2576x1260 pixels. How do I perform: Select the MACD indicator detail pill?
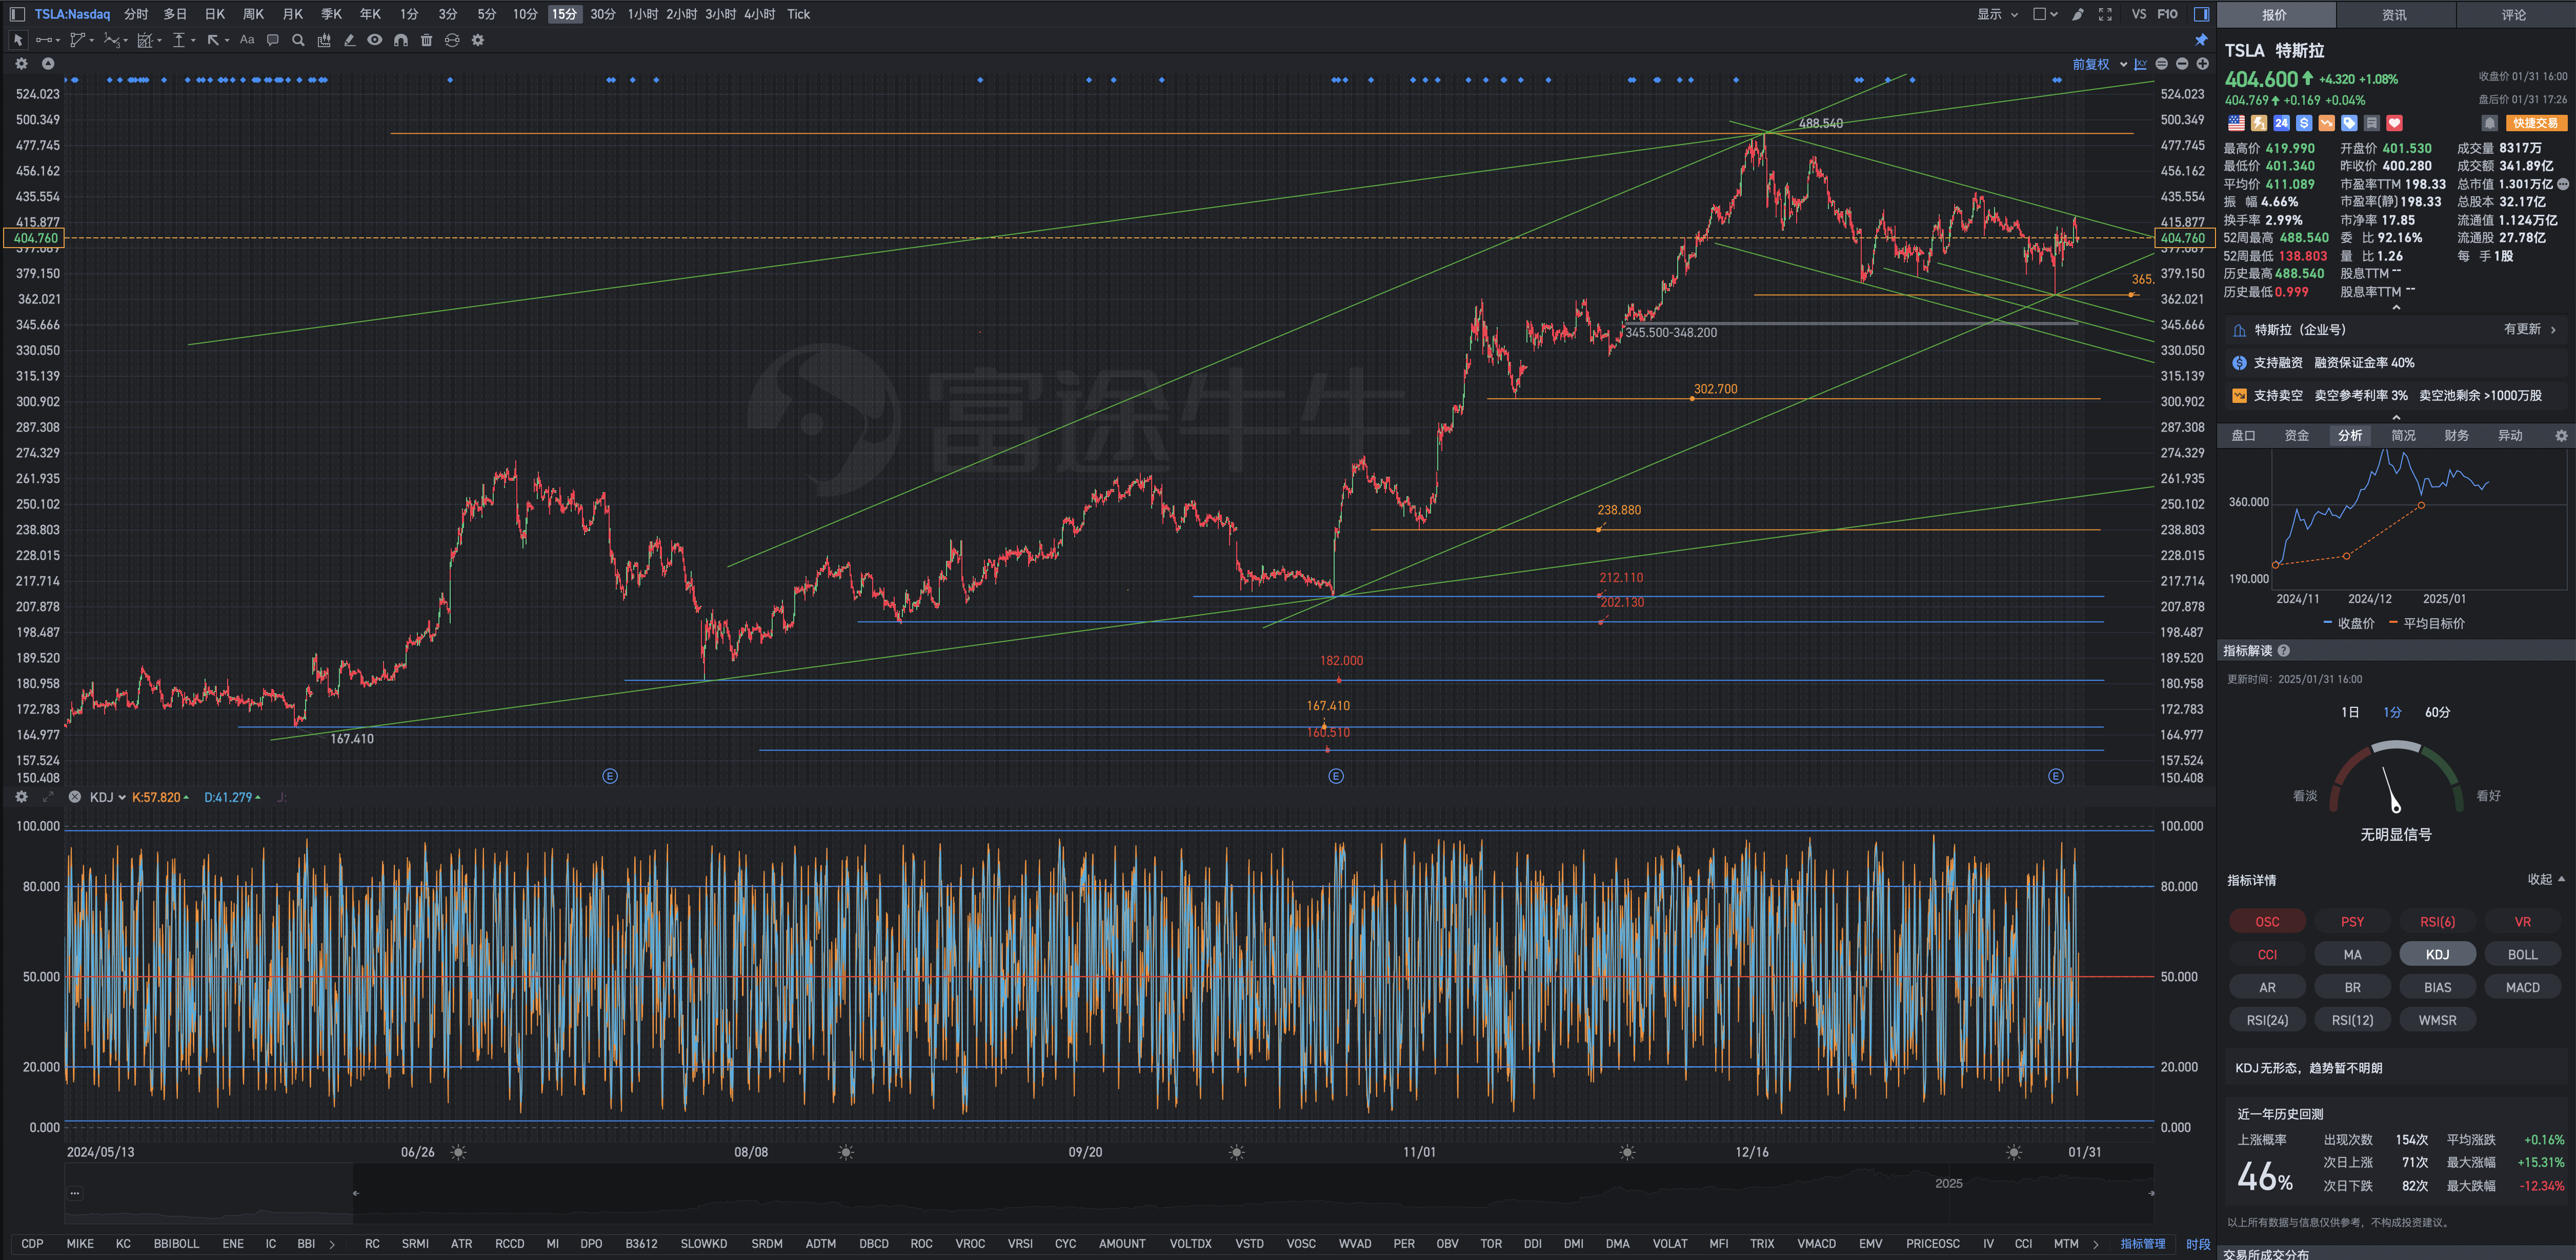coord(2522,987)
